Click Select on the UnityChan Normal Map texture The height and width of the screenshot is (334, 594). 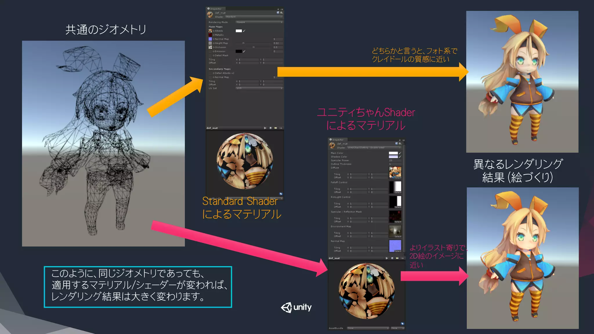[x=398, y=251]
